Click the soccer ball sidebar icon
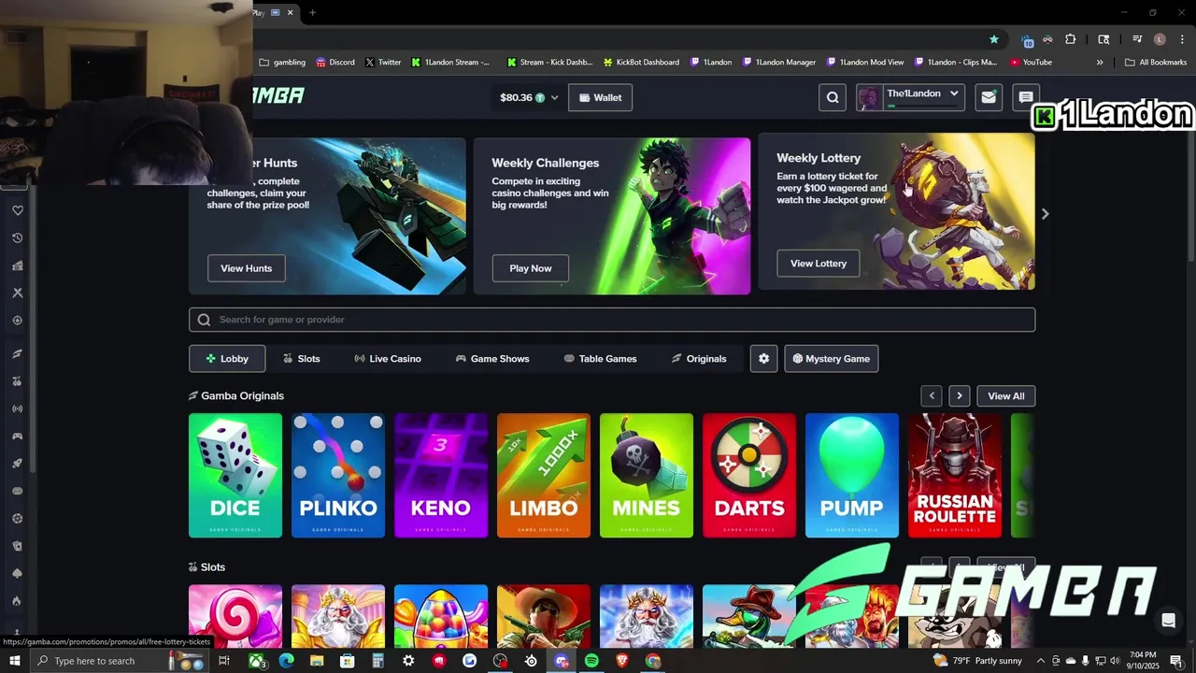Screen dimensions: 1196x673 [x=17, y=519]
